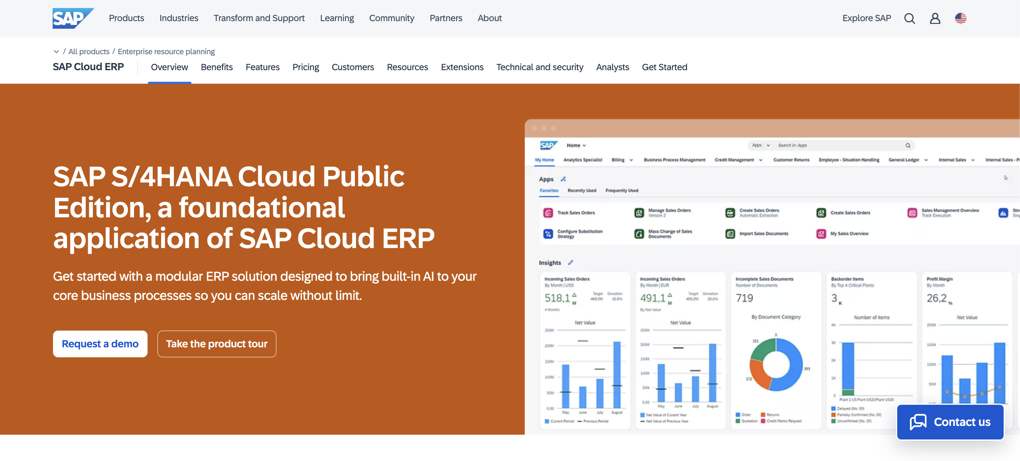1020x461 pixels.
Task: Go to the Pricing tab
Action: pos(306,67)
